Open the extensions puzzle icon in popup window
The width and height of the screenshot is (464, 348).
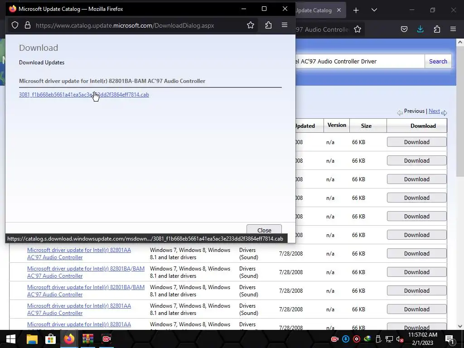268,25
